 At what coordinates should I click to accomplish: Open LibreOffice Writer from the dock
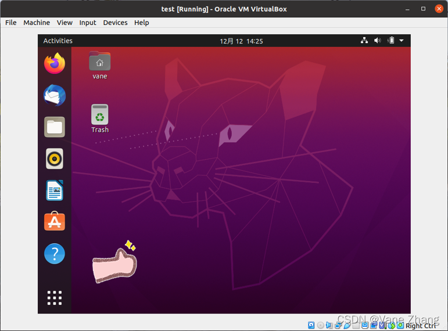tap(55, 190)
